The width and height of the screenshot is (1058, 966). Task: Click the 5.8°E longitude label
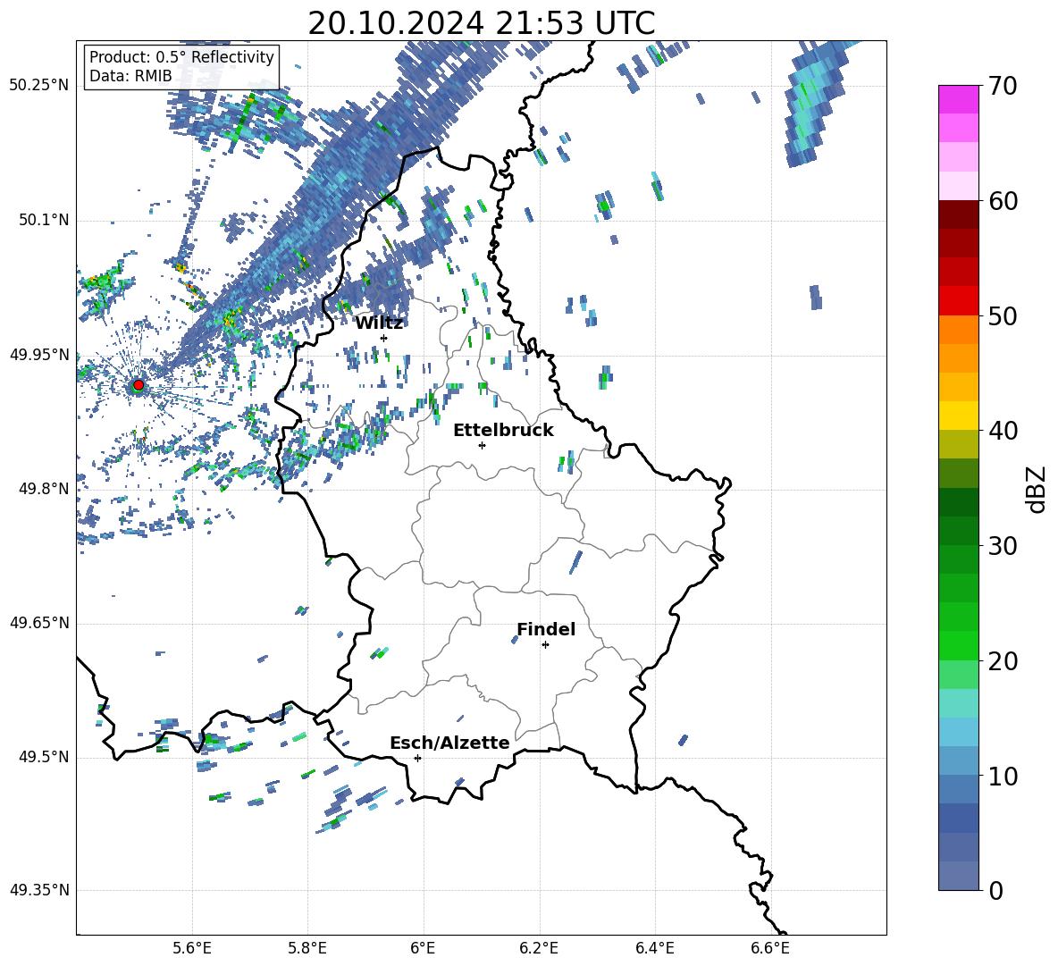[x=307, y=948]
